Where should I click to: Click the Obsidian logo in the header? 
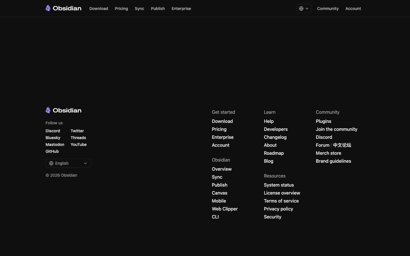[x=63, y=8]
